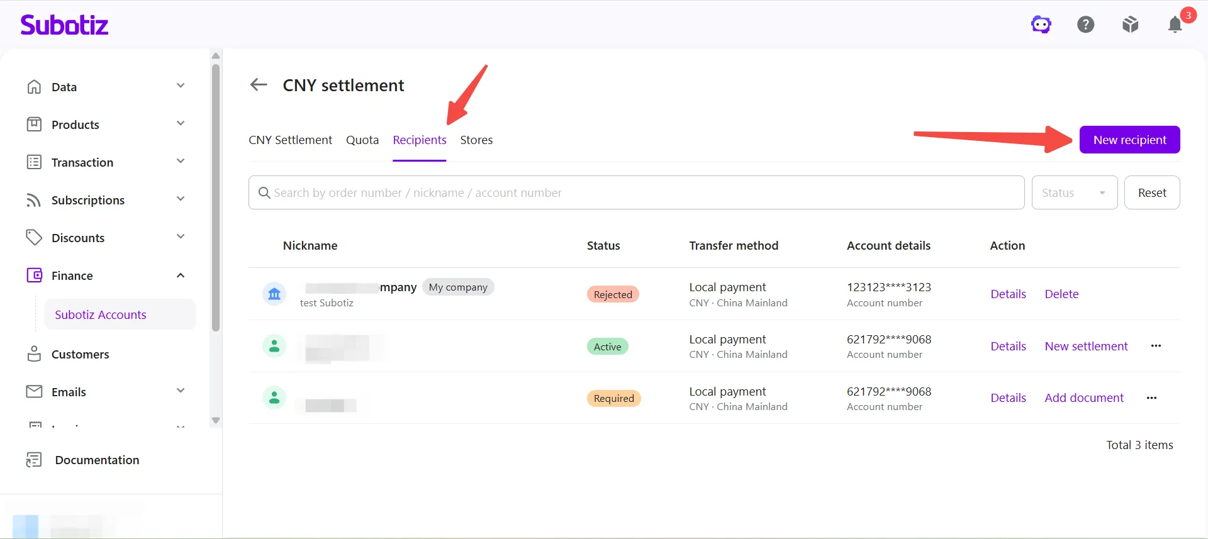This screenshot has width=1208, height=539.
Task: Click the Products icon in sidebar
Action: (x=34, y=124)
